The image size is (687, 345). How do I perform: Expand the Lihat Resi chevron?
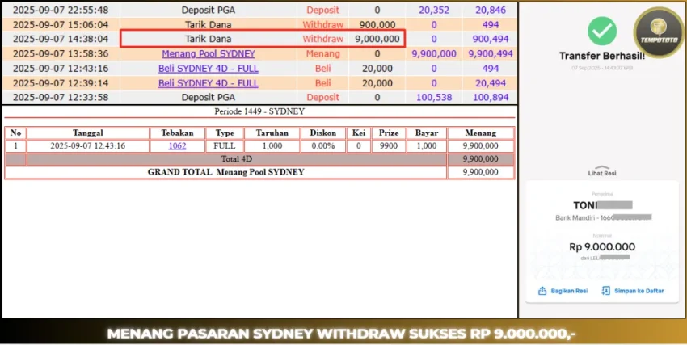pyautogui.click(x=602, y=167)
